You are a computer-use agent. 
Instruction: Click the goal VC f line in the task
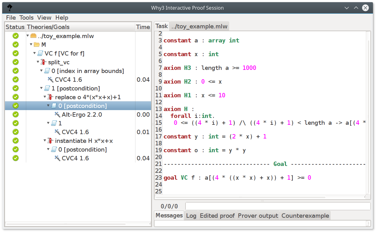(237, 177)
